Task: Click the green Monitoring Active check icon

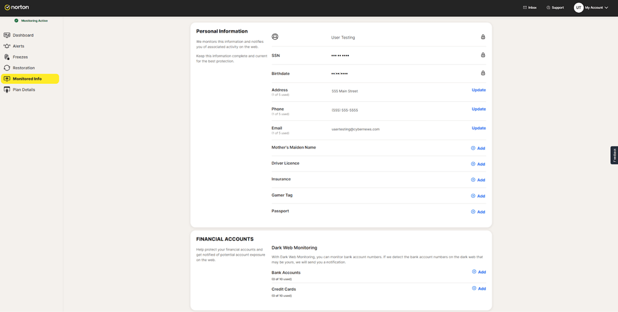Action: (x=16, y=21)
